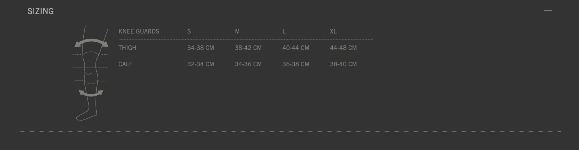
Task: Click the leg measurement diagram
Action: (90, 73)
